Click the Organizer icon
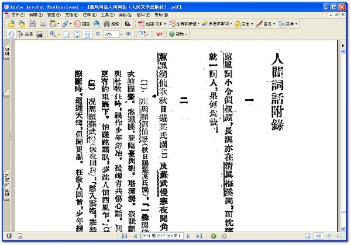The height and width of the screenshot is (245, 351). [53, 23]
